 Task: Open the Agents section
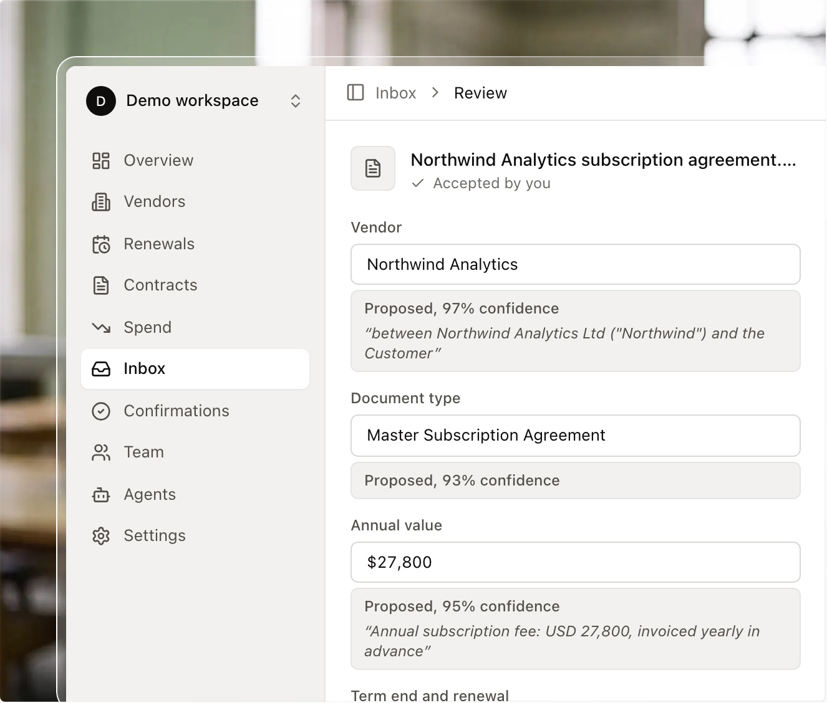point(195,495)
